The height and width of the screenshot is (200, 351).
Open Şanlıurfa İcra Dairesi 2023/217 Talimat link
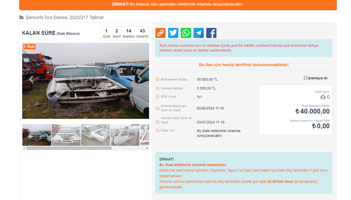[64, 17]
